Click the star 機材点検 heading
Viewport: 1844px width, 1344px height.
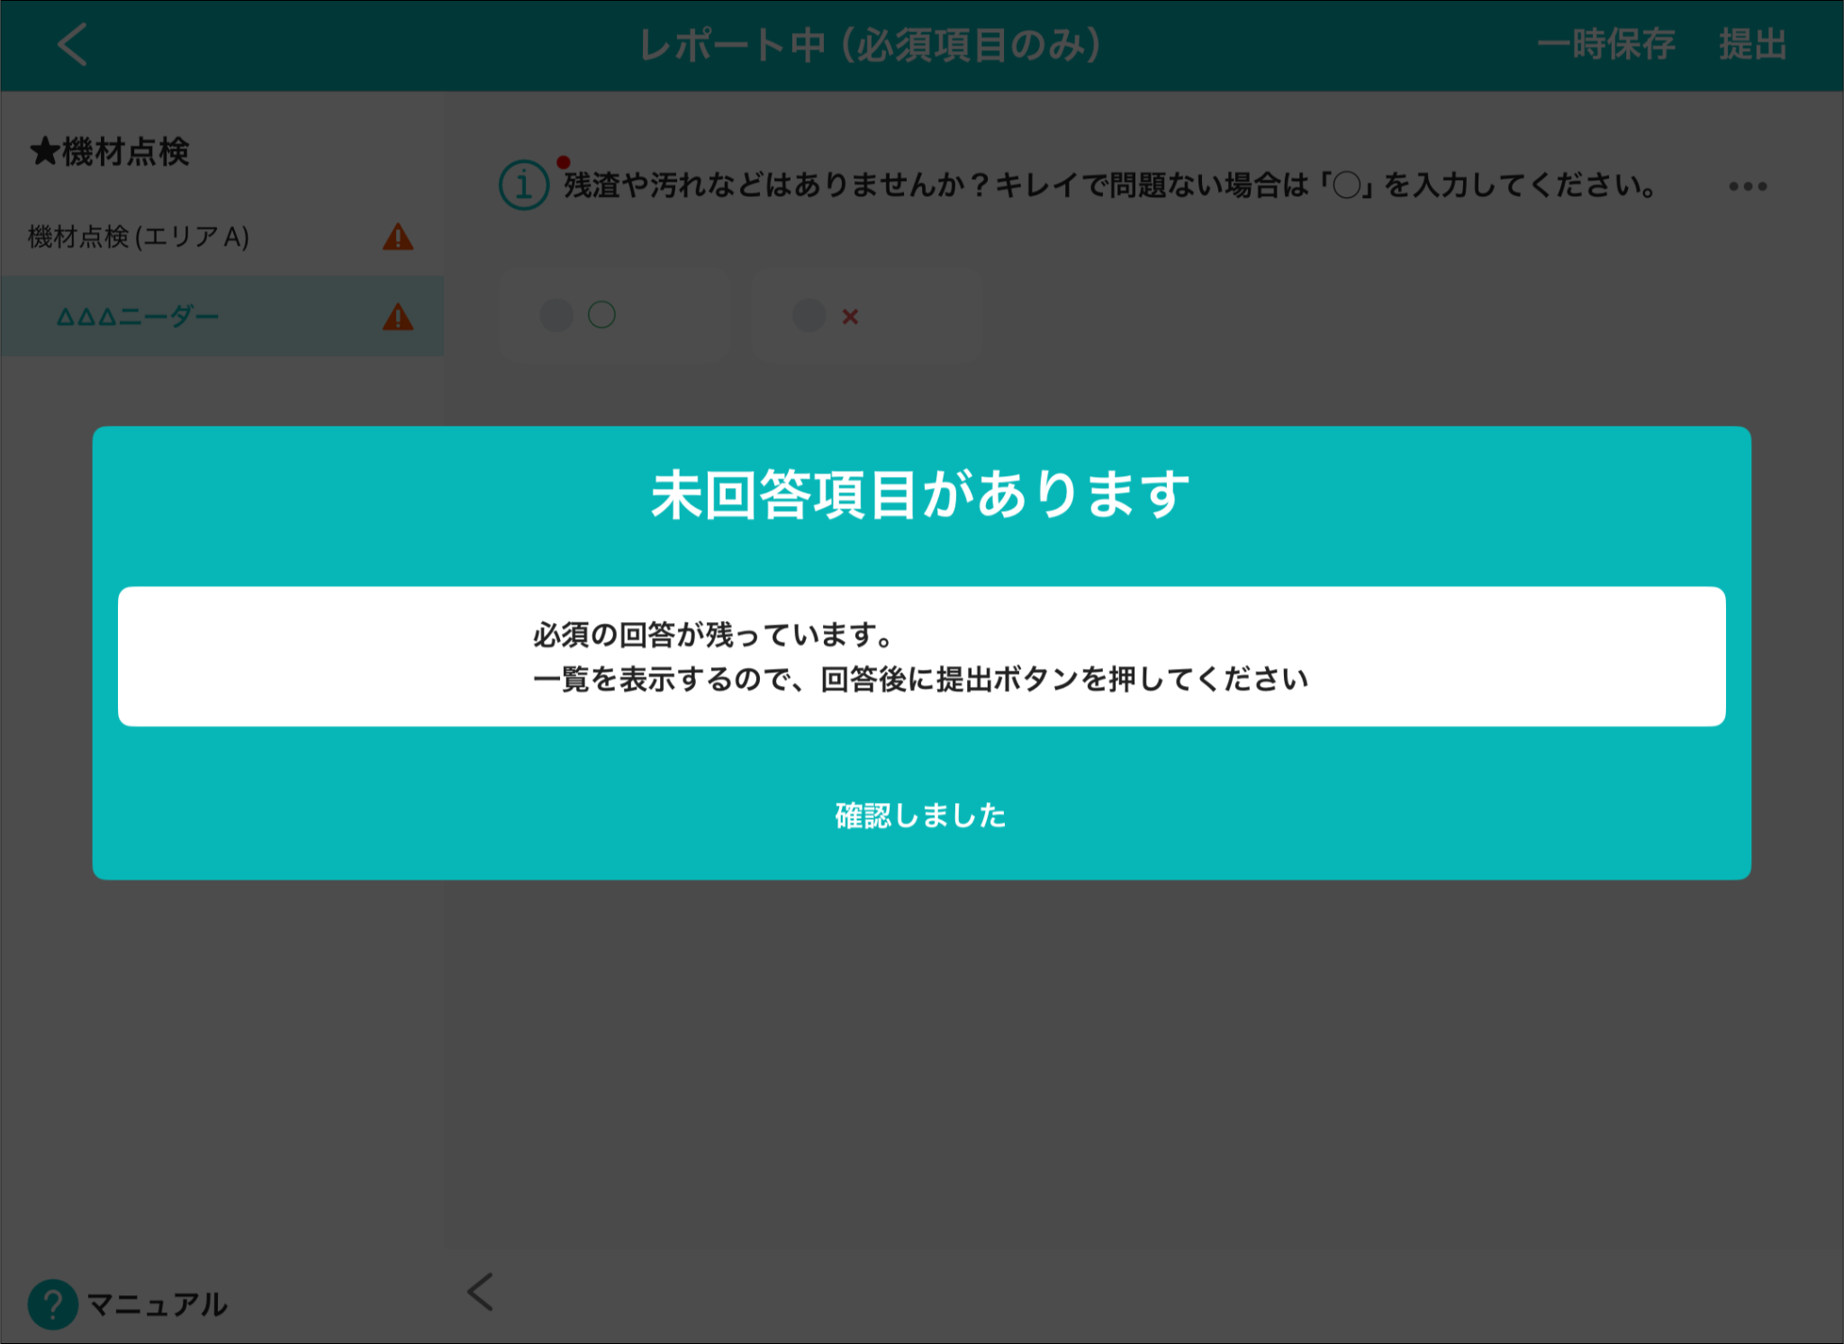click(109, 151)
